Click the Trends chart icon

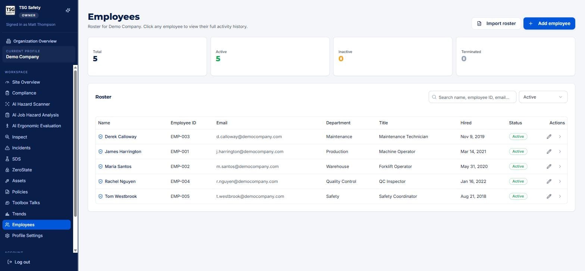tap(7, 214)
